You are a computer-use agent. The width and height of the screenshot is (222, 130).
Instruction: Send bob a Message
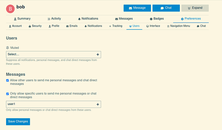pos(137,8)
